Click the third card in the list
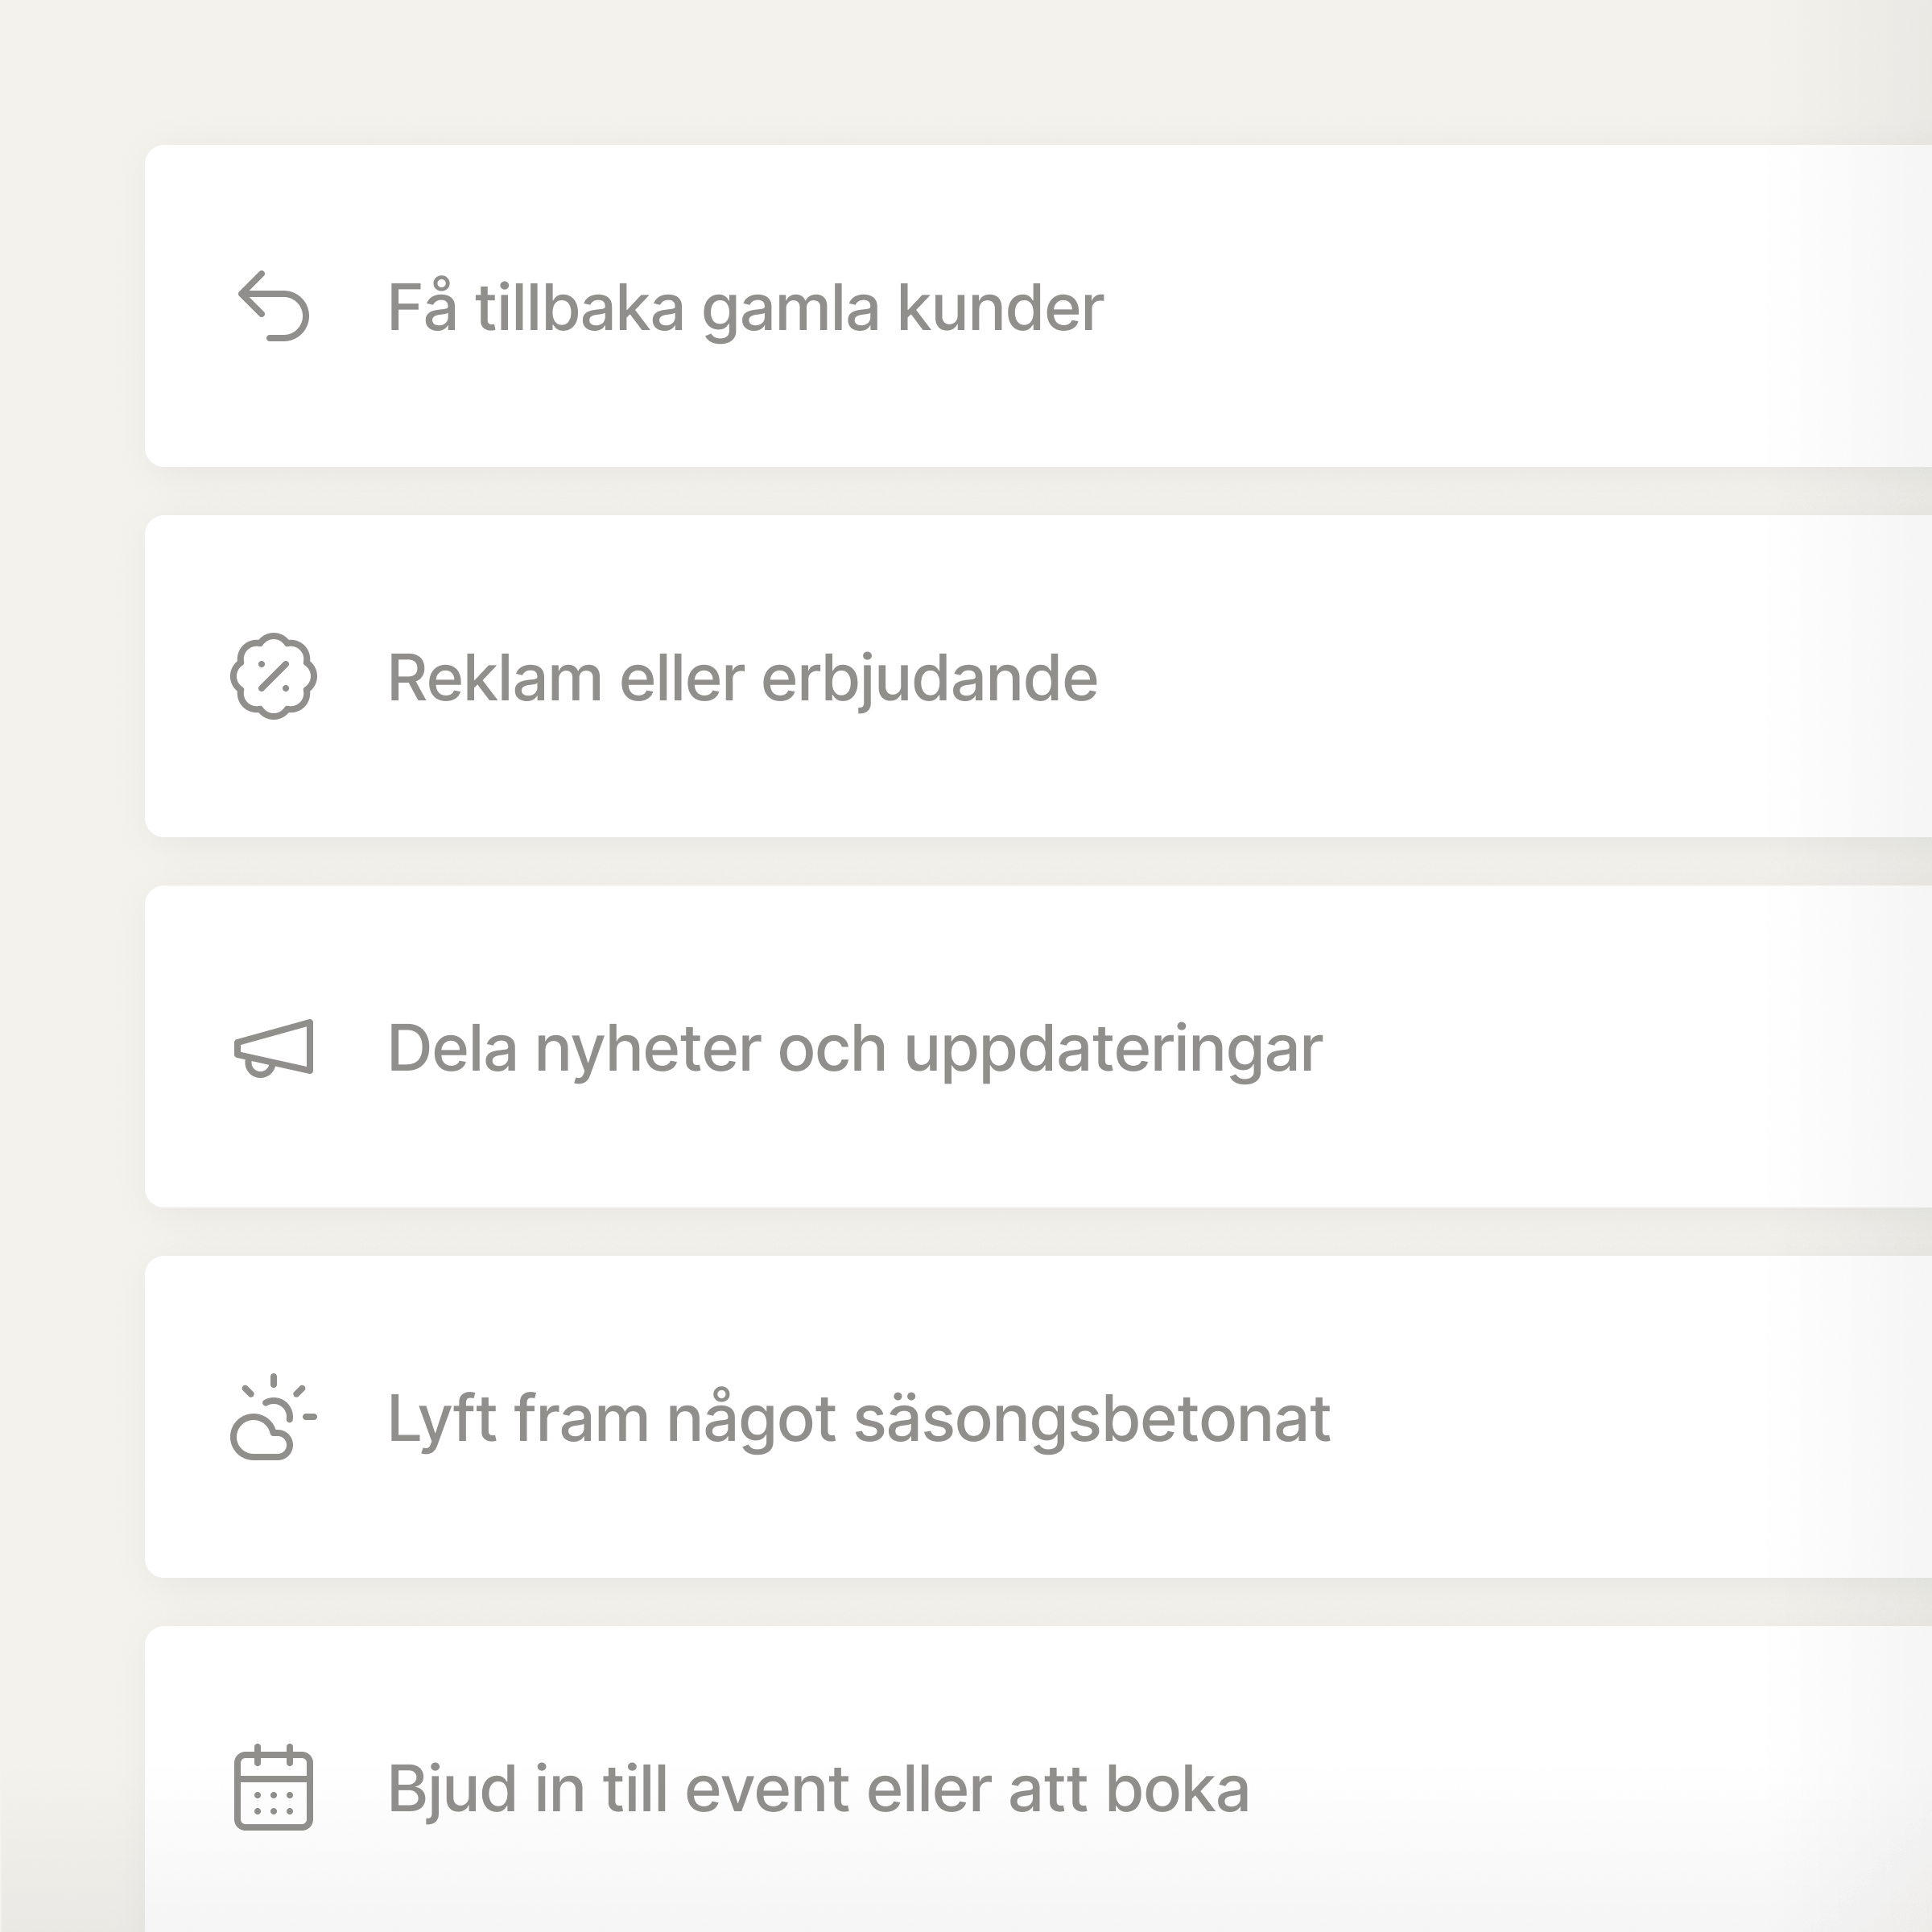Viewport: 1932px width, 1932px height. click(900, 1049)
